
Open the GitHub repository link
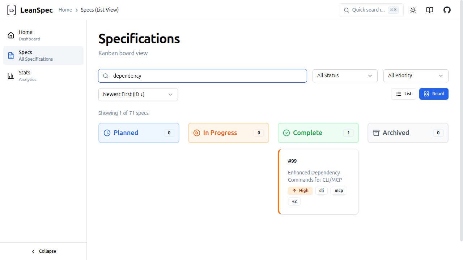(x=447, y=10)
